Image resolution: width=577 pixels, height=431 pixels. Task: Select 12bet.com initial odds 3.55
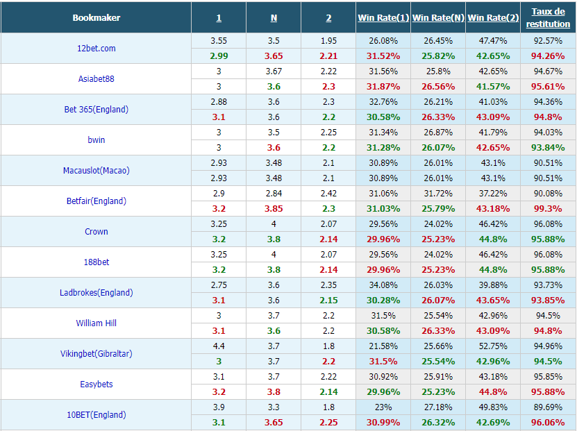pyautogui.click(x=219, y=41)
